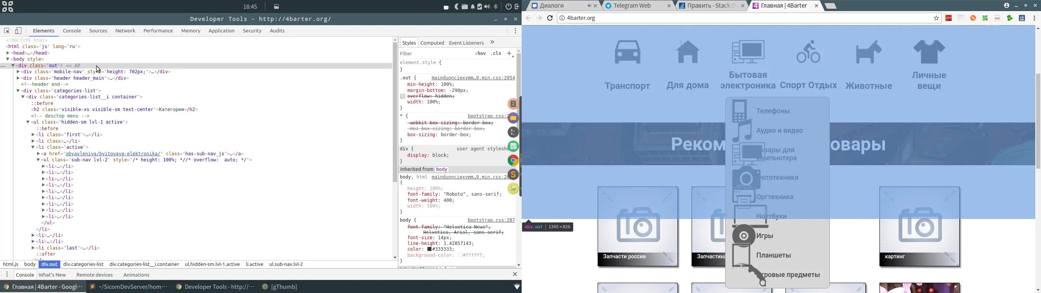Switch to Event Listeners tab

pyautogui.click(x=466, y=43)
